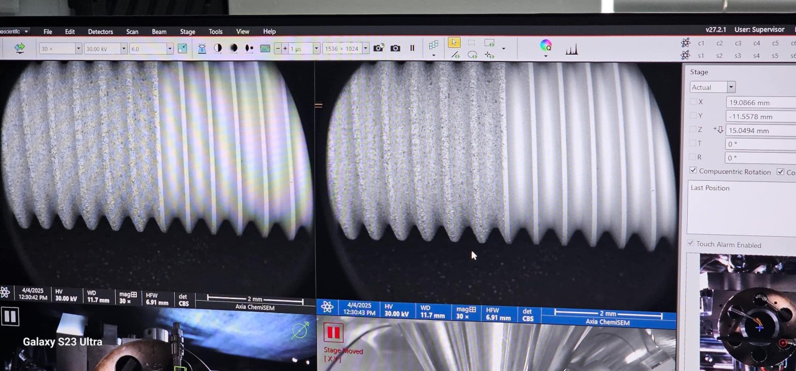Screen dimensions: 796x371
Task: Open the Actual dropdown in Stage panel
Action: click(731, 87)
